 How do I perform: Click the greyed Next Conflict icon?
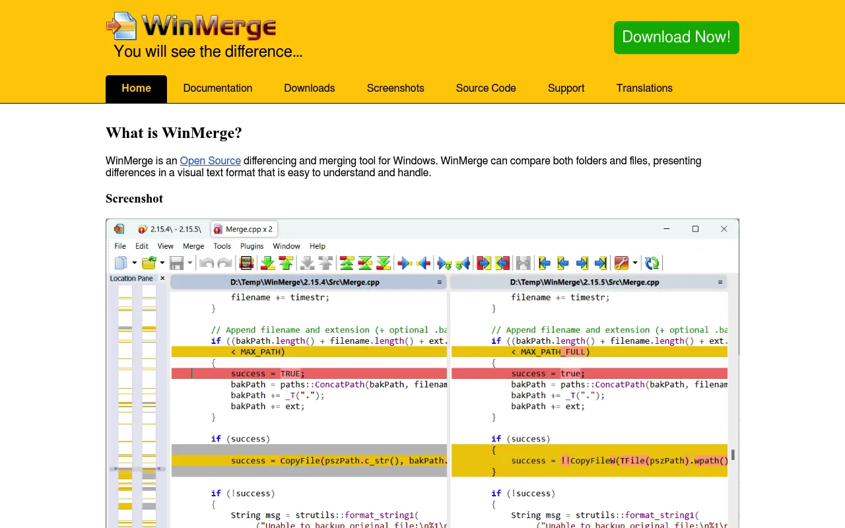pyautogui.click(x=307, y=263)
